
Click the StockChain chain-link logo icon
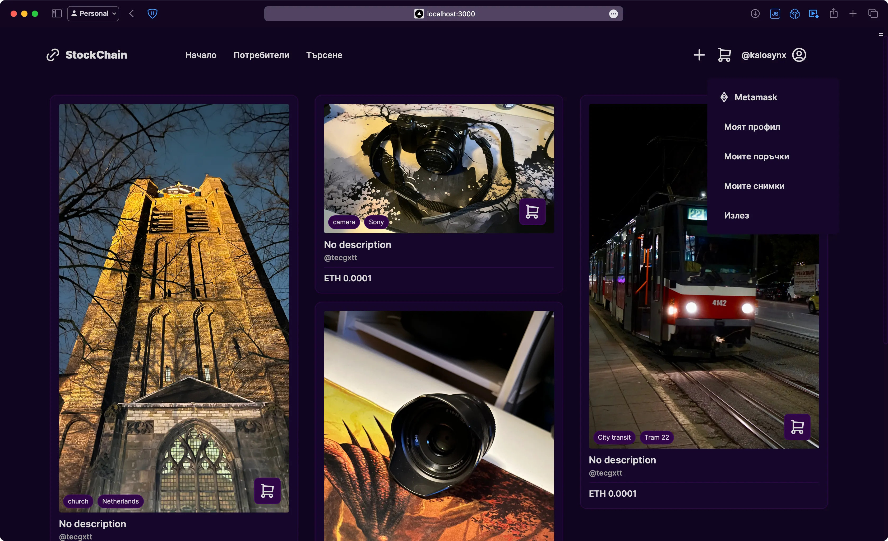(53, 55)
